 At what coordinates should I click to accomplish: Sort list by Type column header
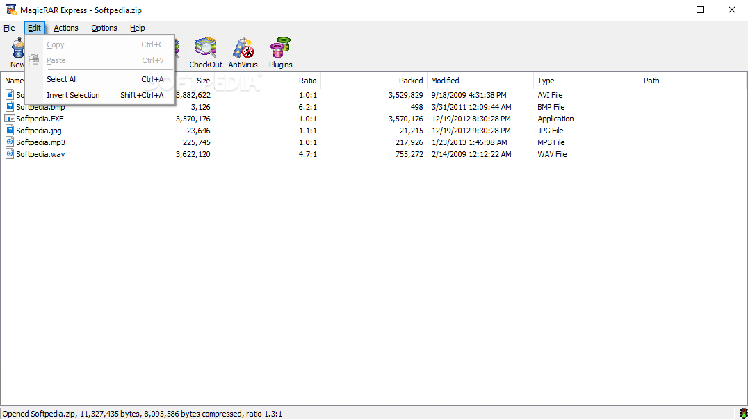coord(546,81)
